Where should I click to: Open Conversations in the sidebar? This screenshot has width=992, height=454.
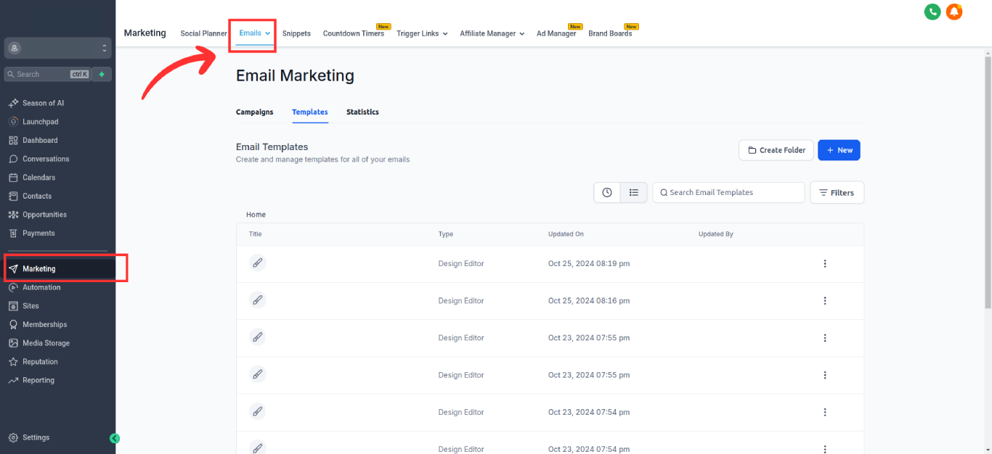click(x=45, y=159)
